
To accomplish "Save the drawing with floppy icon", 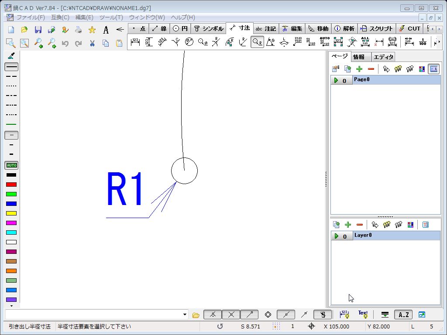I will 38,29.
